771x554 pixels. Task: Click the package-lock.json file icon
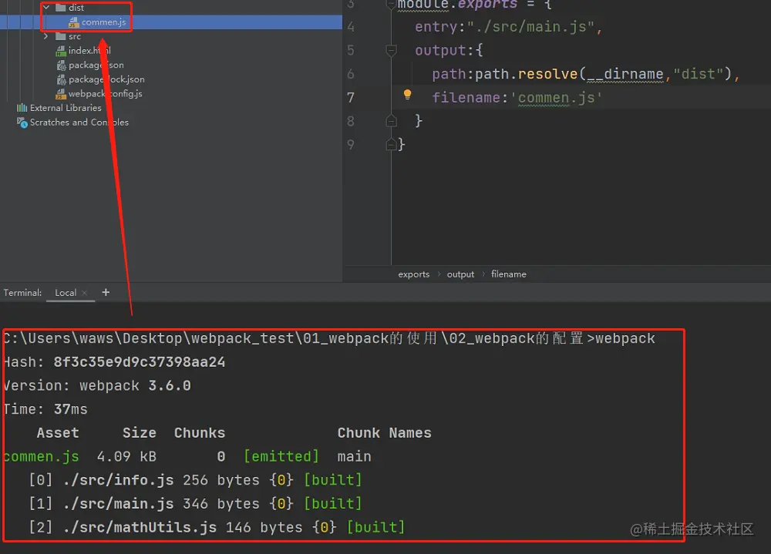[61, 79]
